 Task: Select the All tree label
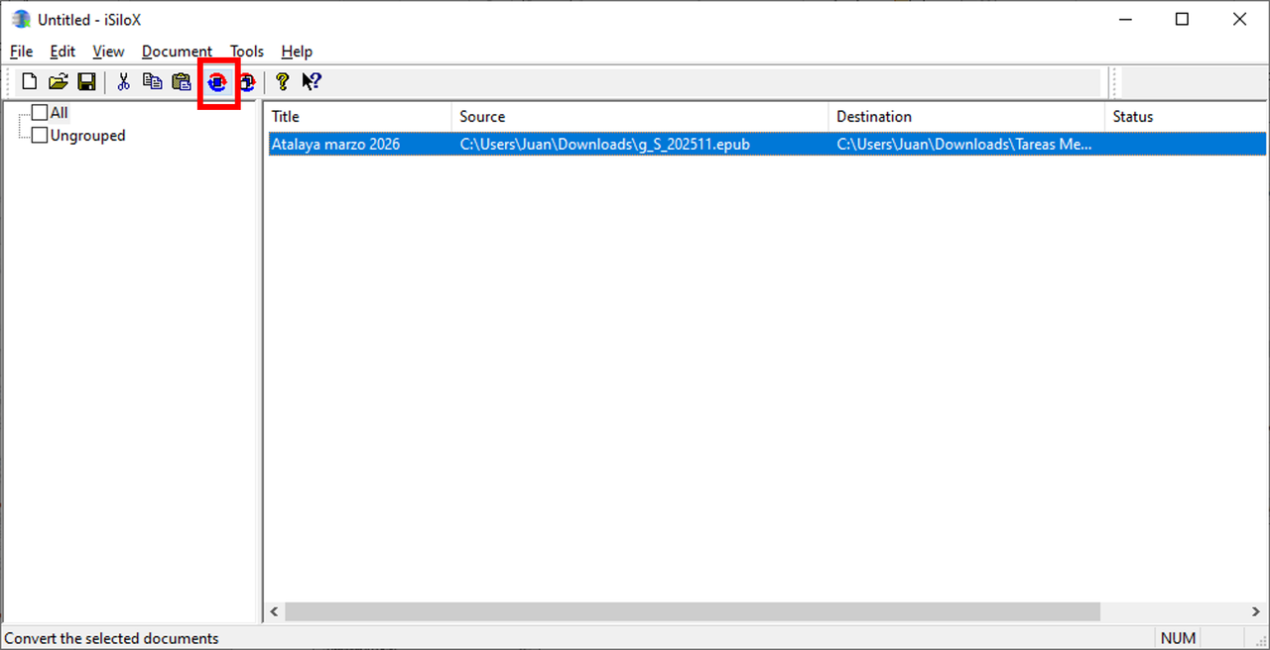point(60,113)
